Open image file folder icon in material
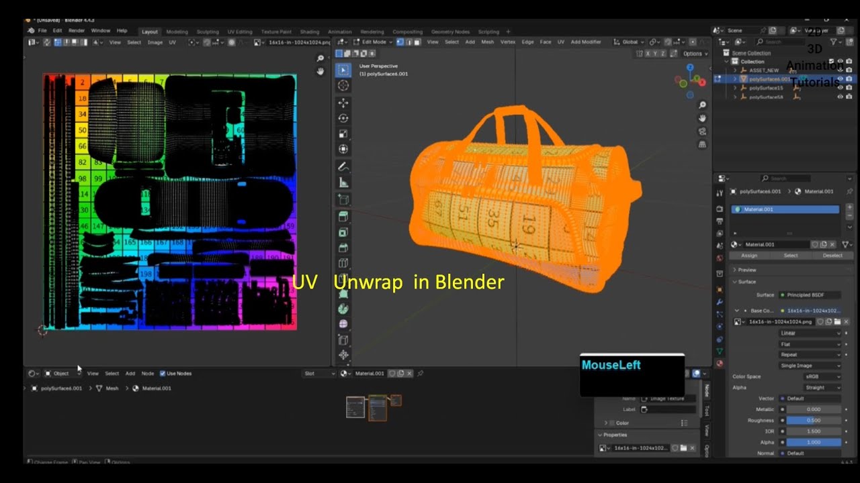Screen dimensions: 860x483 pyautogui.click(x=837, y=322)
